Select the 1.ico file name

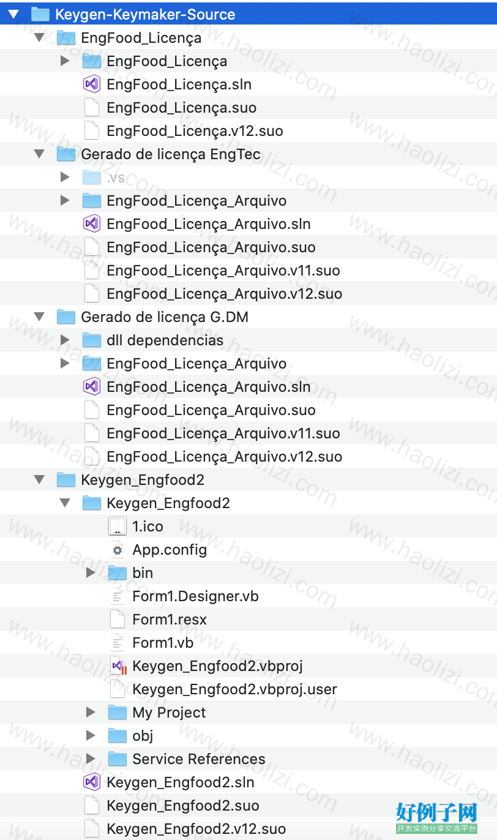[x=148, y=527]
